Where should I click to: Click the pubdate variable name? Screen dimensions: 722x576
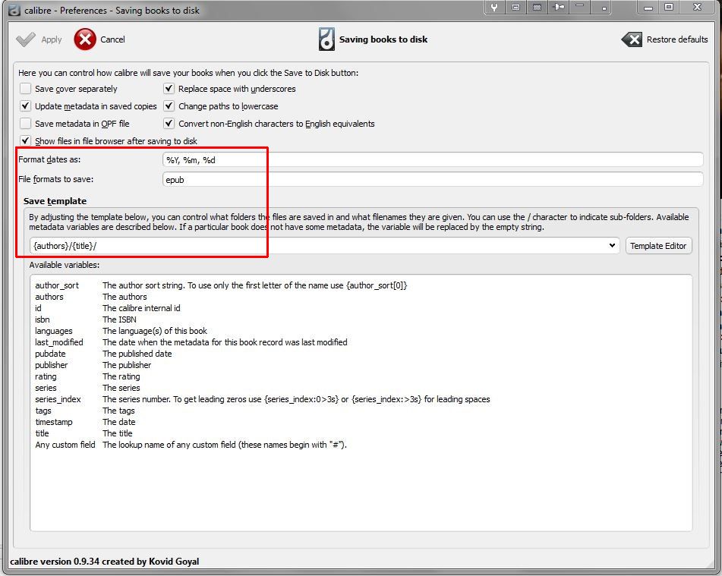point(50,354)
